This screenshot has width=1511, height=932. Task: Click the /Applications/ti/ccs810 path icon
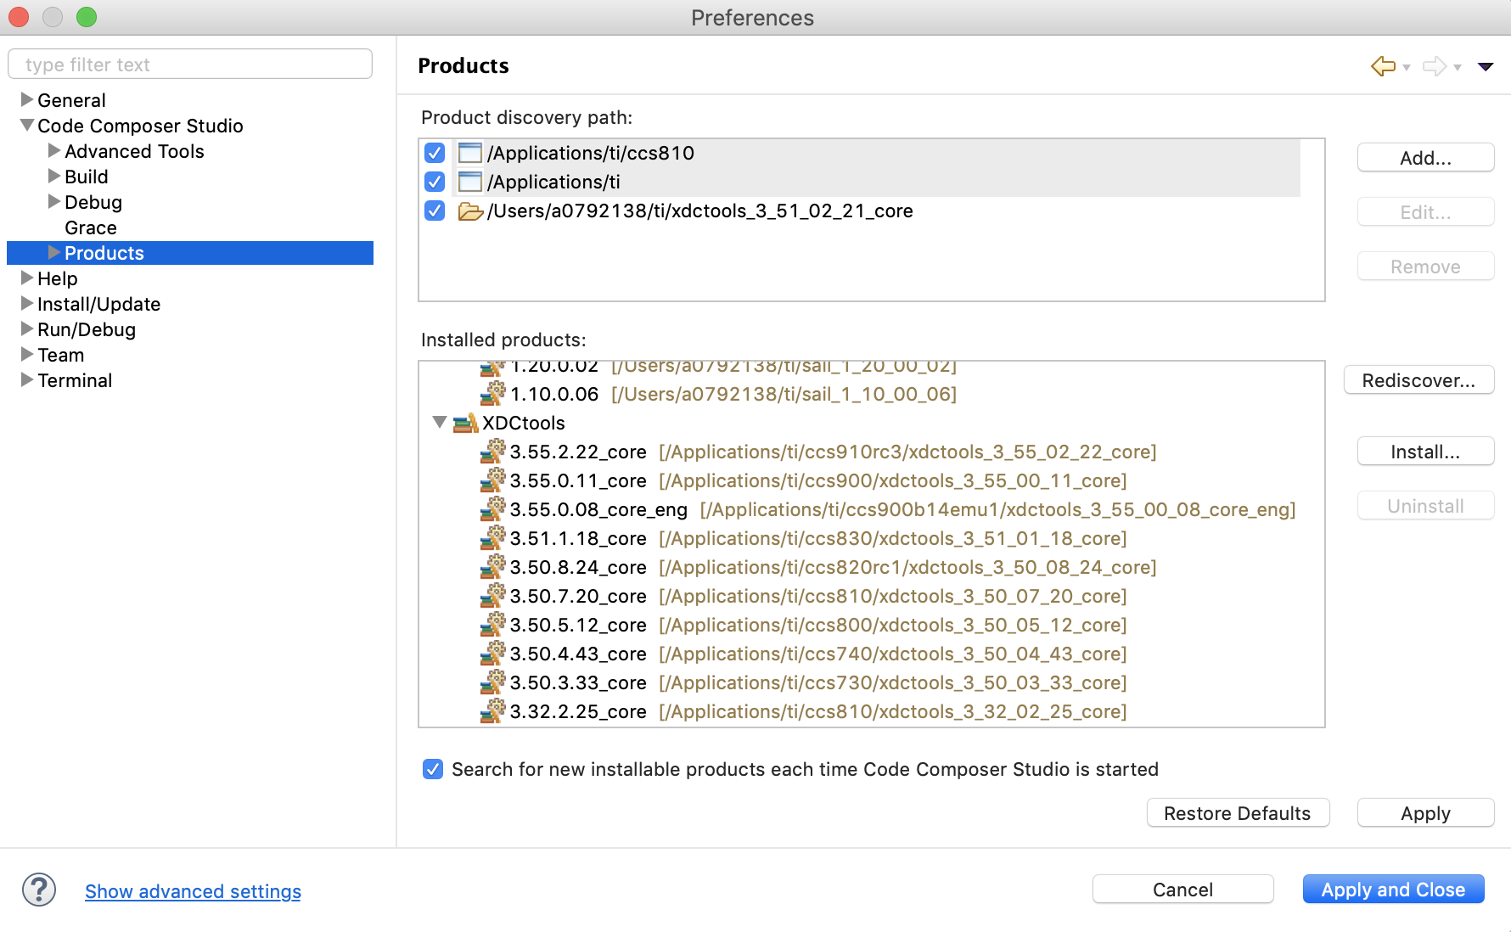[x=469, y=153]
